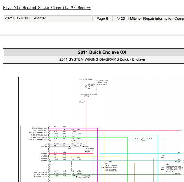Click the "YEL" wire color label

[55, 155]
